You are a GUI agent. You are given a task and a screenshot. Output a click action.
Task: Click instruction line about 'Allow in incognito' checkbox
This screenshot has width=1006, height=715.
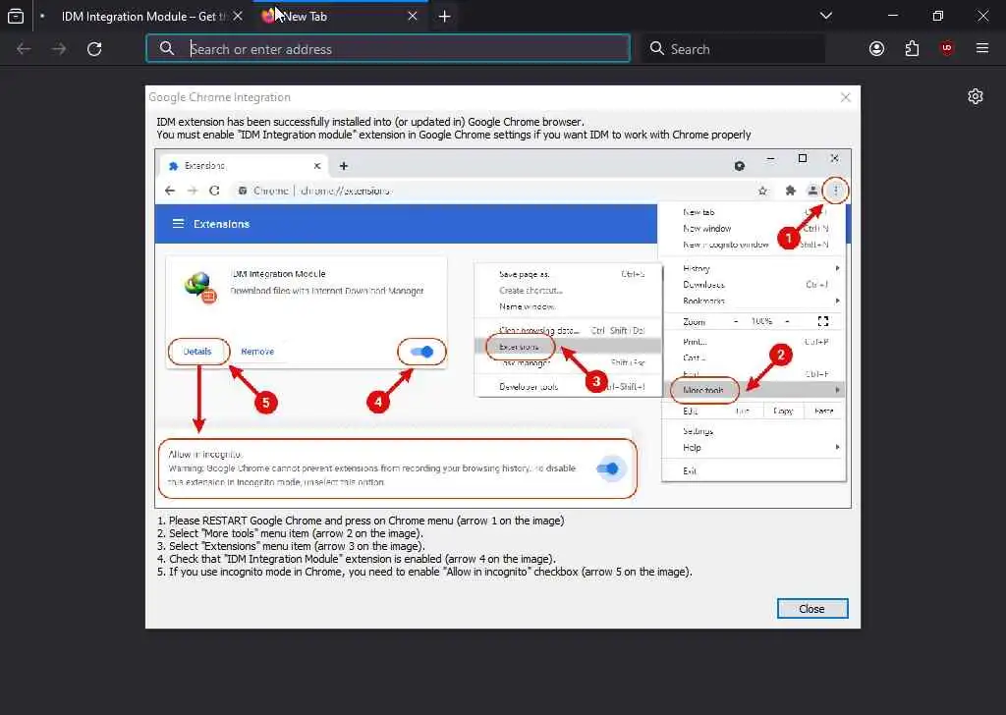[x=424, y=572]
